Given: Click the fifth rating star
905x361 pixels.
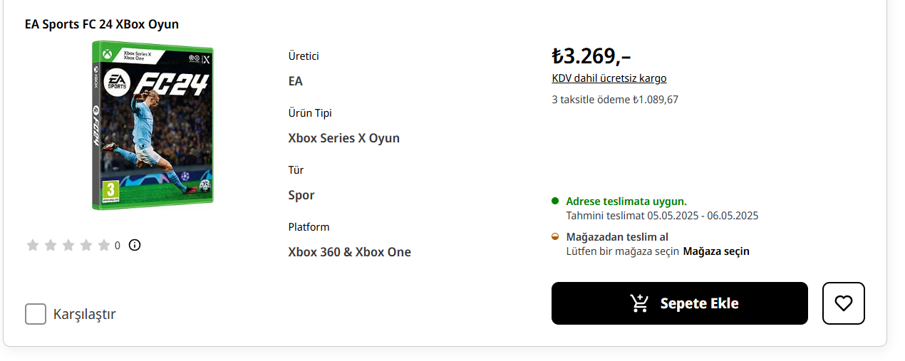Looking at the screenshot, I should [x=104, y=245].
